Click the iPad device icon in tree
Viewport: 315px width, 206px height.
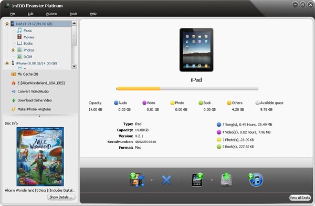point(13,24)
